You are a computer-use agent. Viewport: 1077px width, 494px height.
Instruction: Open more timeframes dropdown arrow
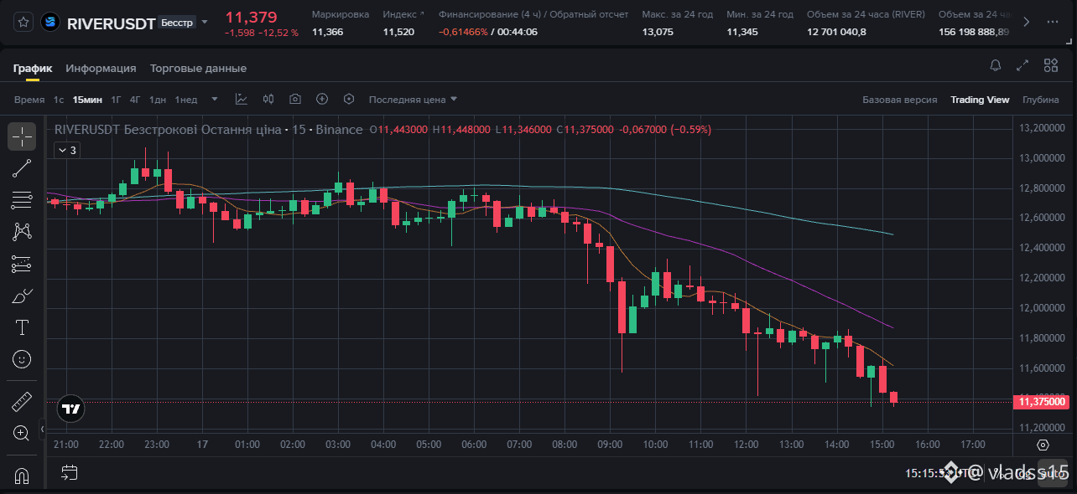tap(215, 99)
